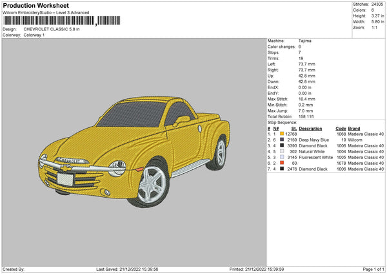
Task: Select the Machine value Tajima
Action: click(x=306, y=41)
